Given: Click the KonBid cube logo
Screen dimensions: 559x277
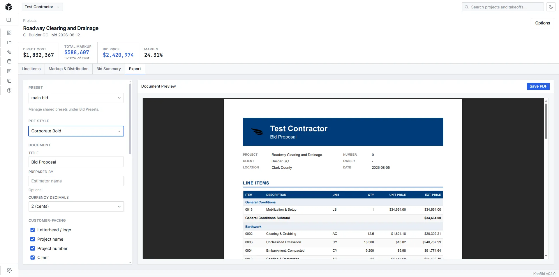Looking at the screenshot, I should [9, 7].
